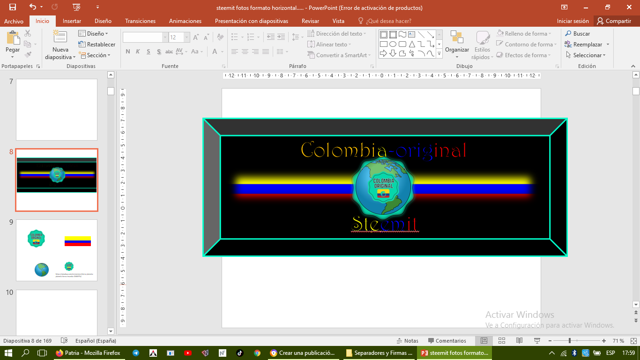
Task: Toggle bold formatting (N)
Action: pyautogui.click(x=127, y=52)
